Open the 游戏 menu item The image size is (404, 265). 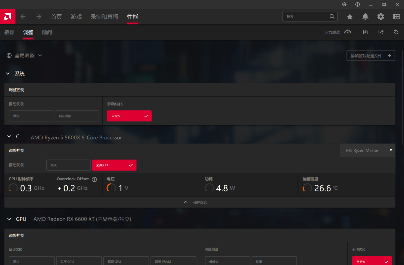click(x=76, y=17)
